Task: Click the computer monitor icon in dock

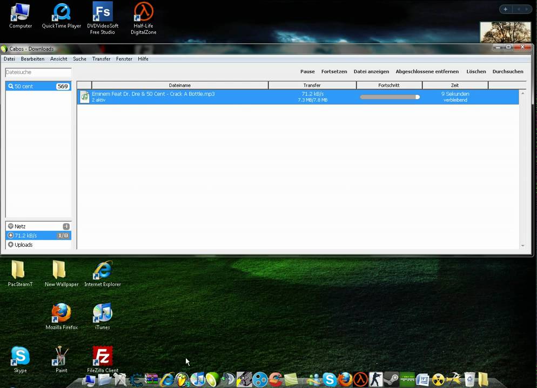Action: (89, 380)
